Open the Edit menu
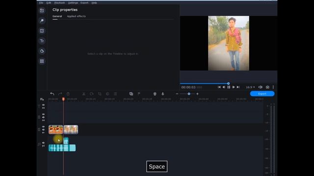This screenshot has width=314, height=176. point(49,3)
